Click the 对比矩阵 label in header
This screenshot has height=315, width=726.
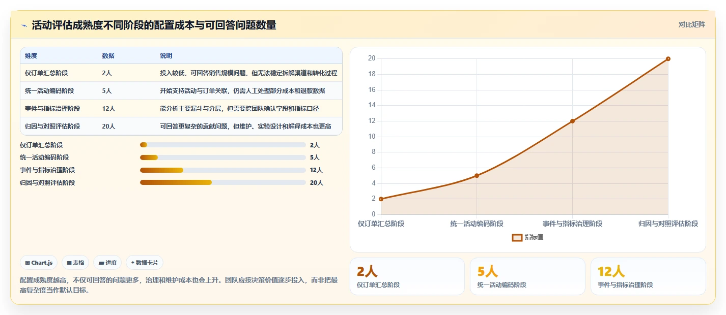coord(692,25)
